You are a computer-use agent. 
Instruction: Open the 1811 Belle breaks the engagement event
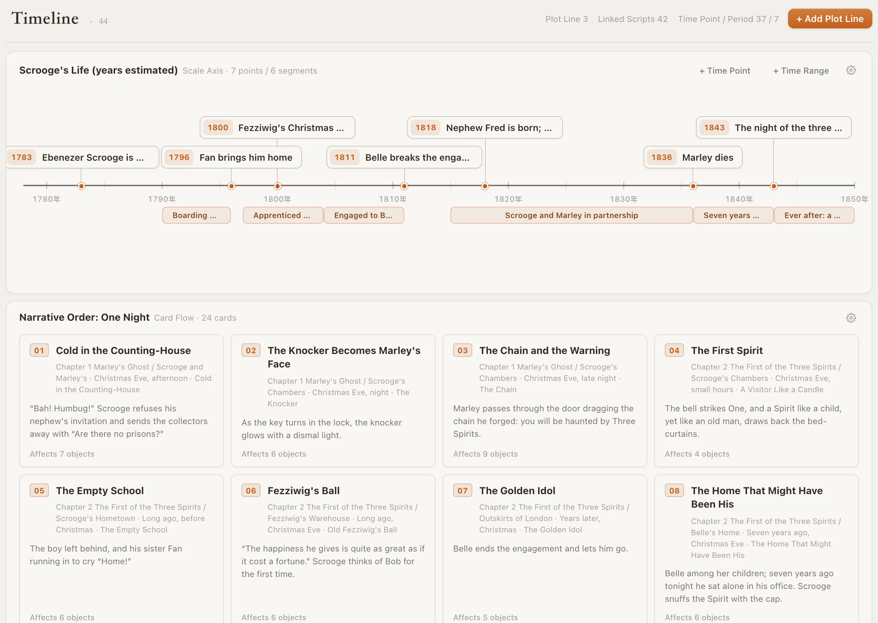click(x=404, y=157)
